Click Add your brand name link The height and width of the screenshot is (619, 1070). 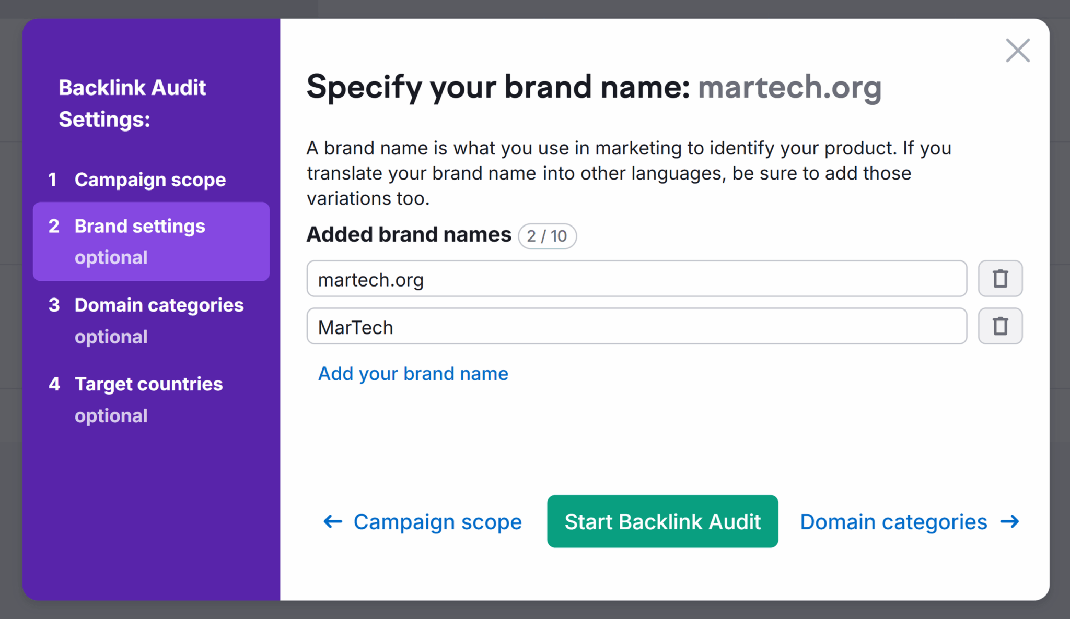(x=413, y=373)
